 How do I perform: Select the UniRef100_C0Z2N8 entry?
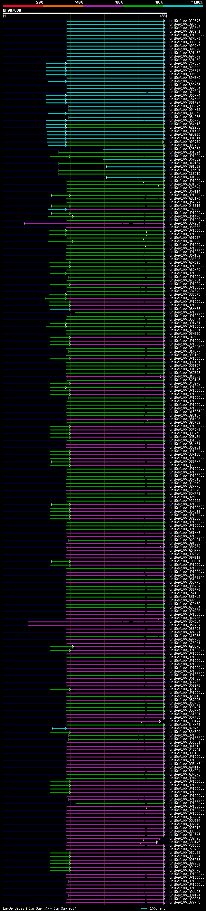pyautogui.click(x=185, y=209)
